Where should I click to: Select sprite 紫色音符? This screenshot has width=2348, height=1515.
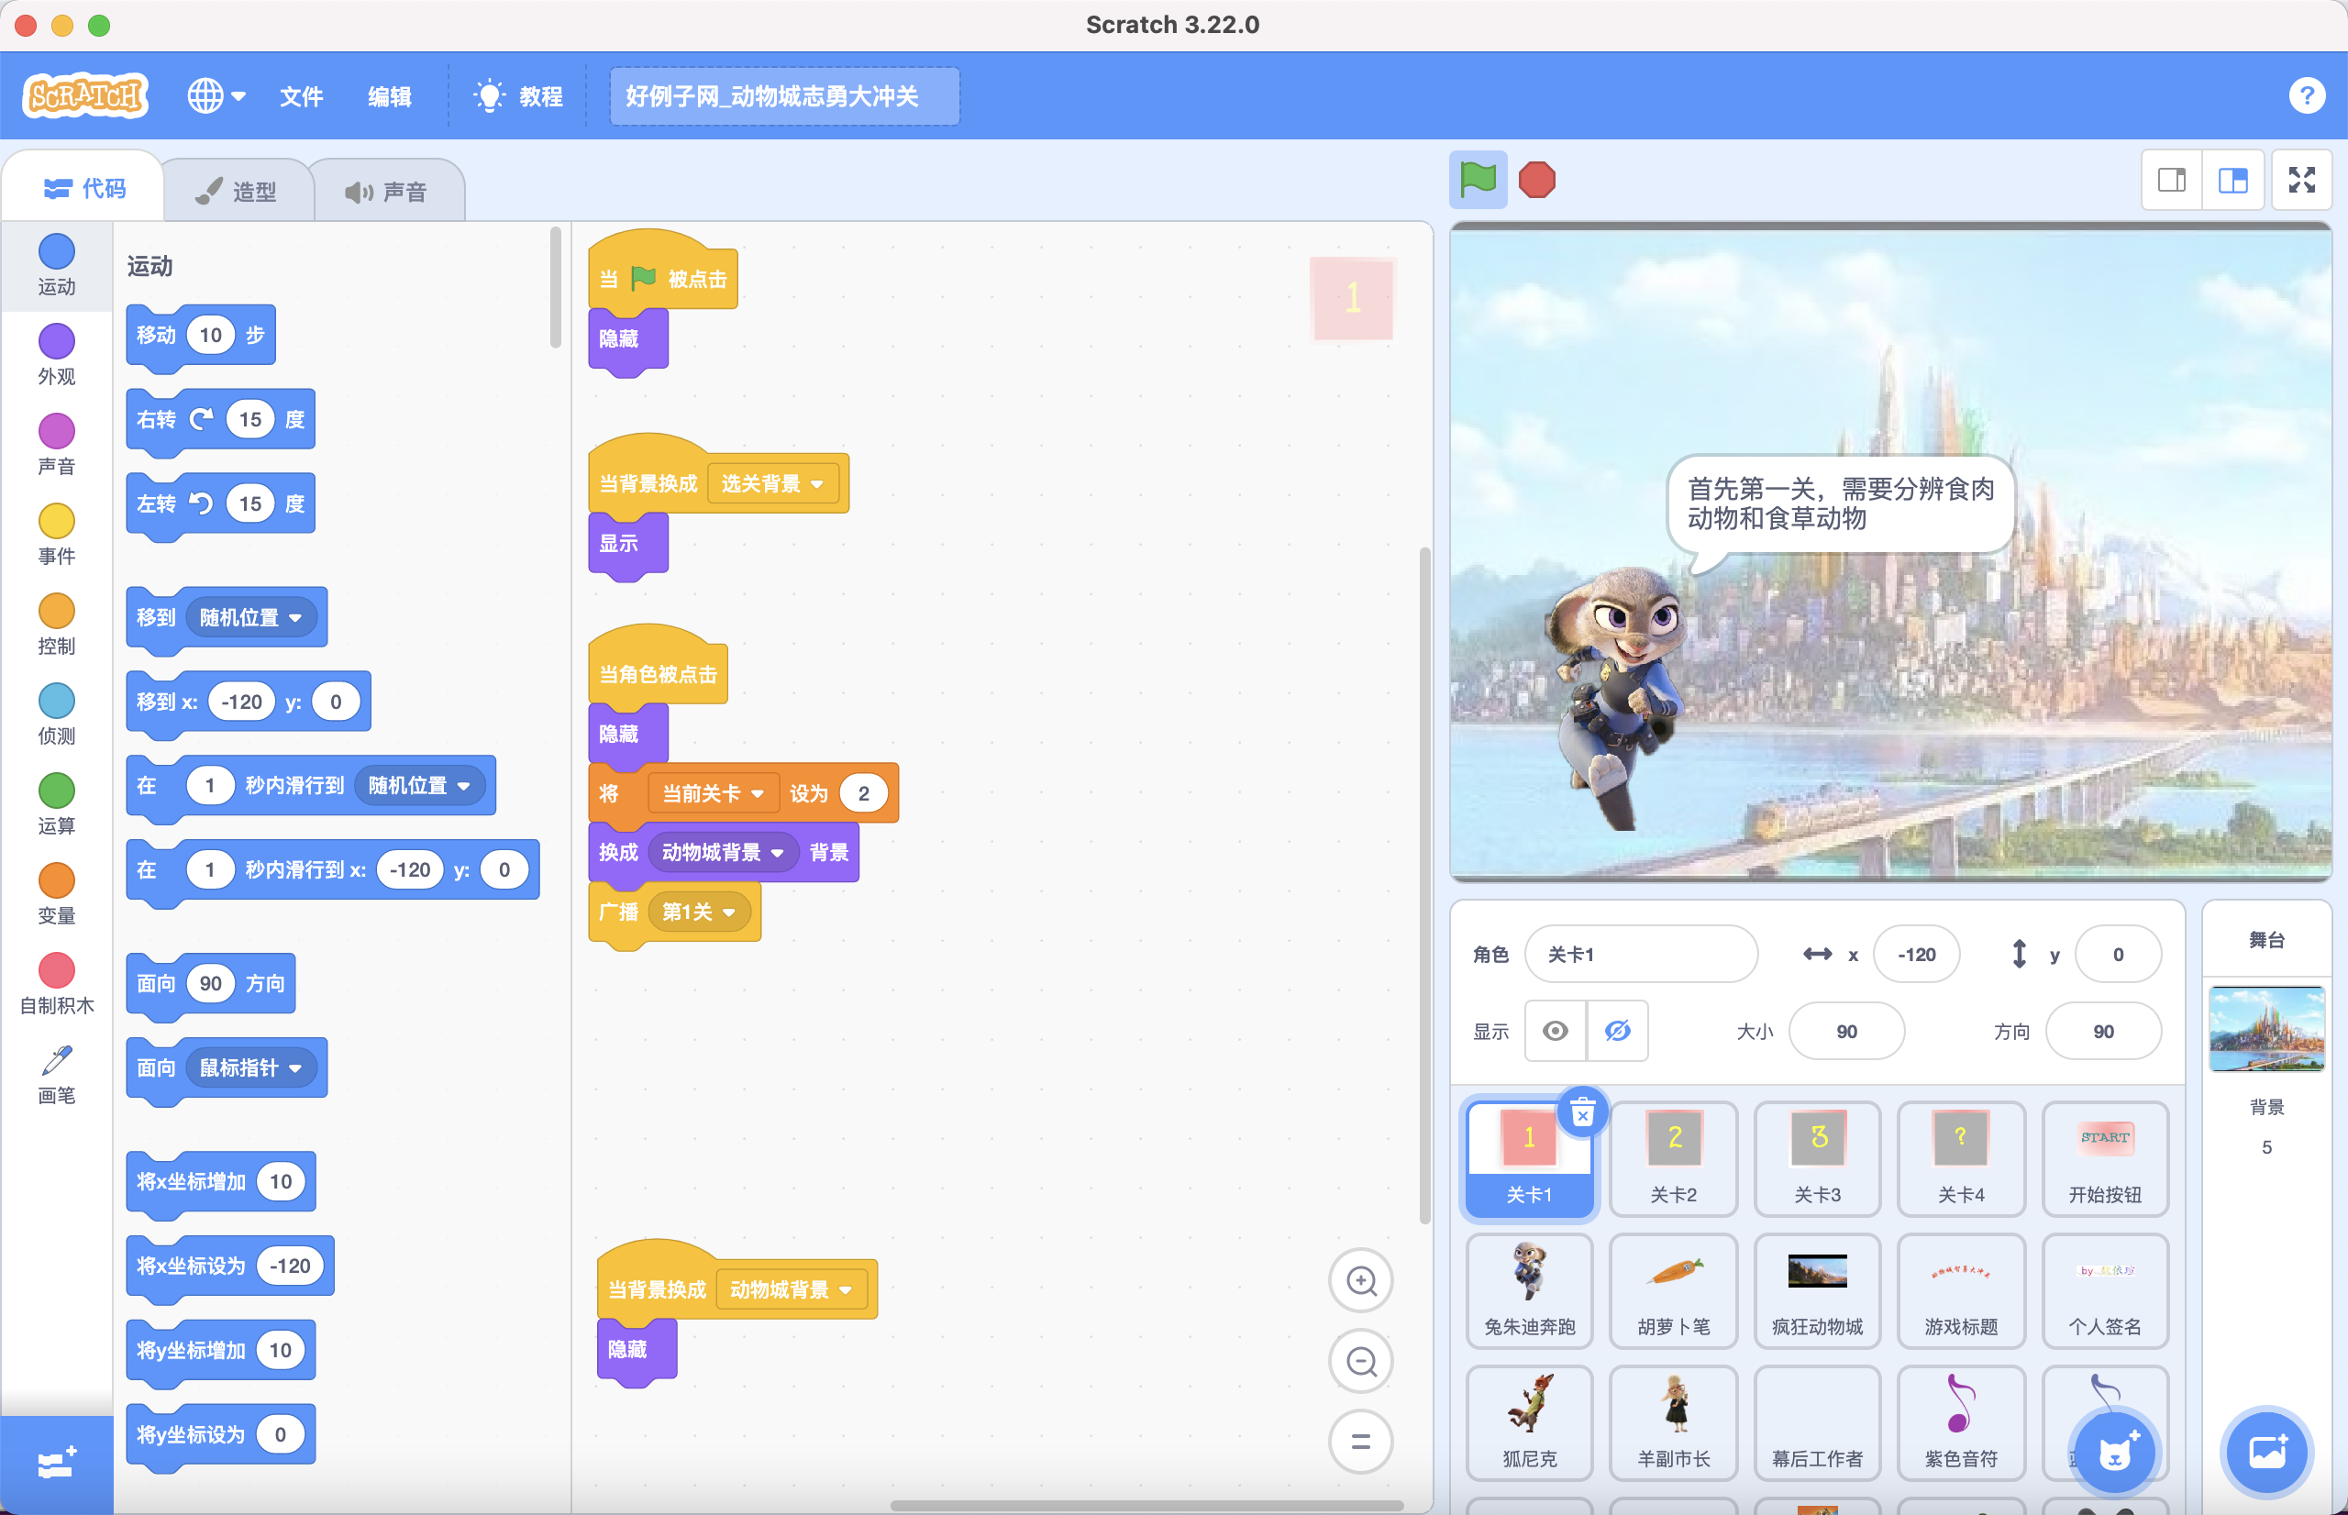pyautogui.click(x=1960, y=1421)
